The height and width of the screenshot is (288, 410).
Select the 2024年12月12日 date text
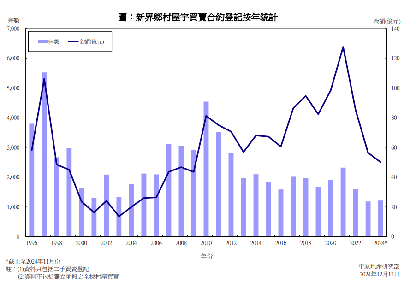(x=380, y=275)
